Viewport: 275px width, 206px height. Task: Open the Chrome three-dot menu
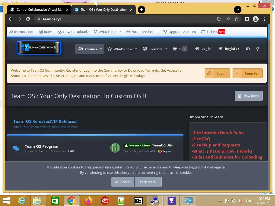click(264, 19)
